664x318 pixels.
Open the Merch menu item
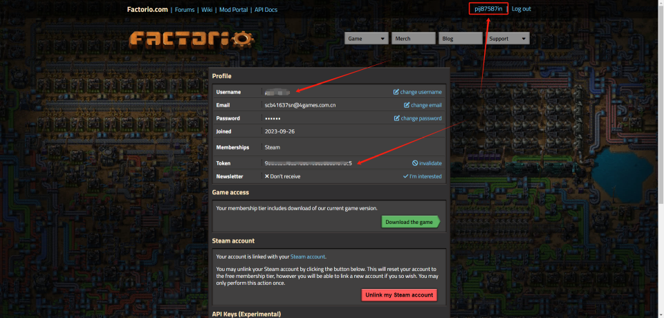tap(413, 39)
